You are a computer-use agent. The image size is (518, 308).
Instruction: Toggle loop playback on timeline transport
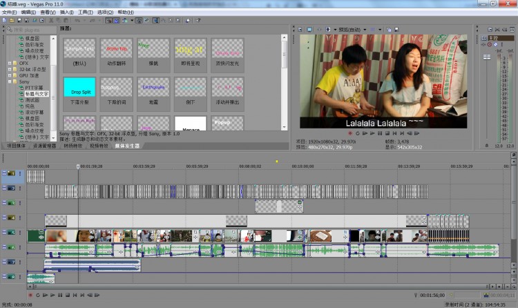tap(38, 295)
